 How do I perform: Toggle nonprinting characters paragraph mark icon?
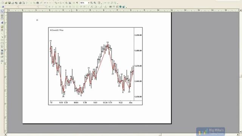point(77,3)
